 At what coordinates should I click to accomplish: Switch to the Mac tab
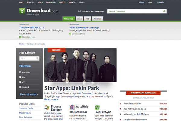pyautogui.click(x=79, y=19)
